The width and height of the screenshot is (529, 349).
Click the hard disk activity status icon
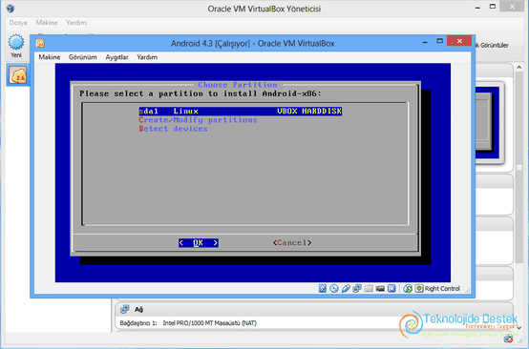(323, 288)
